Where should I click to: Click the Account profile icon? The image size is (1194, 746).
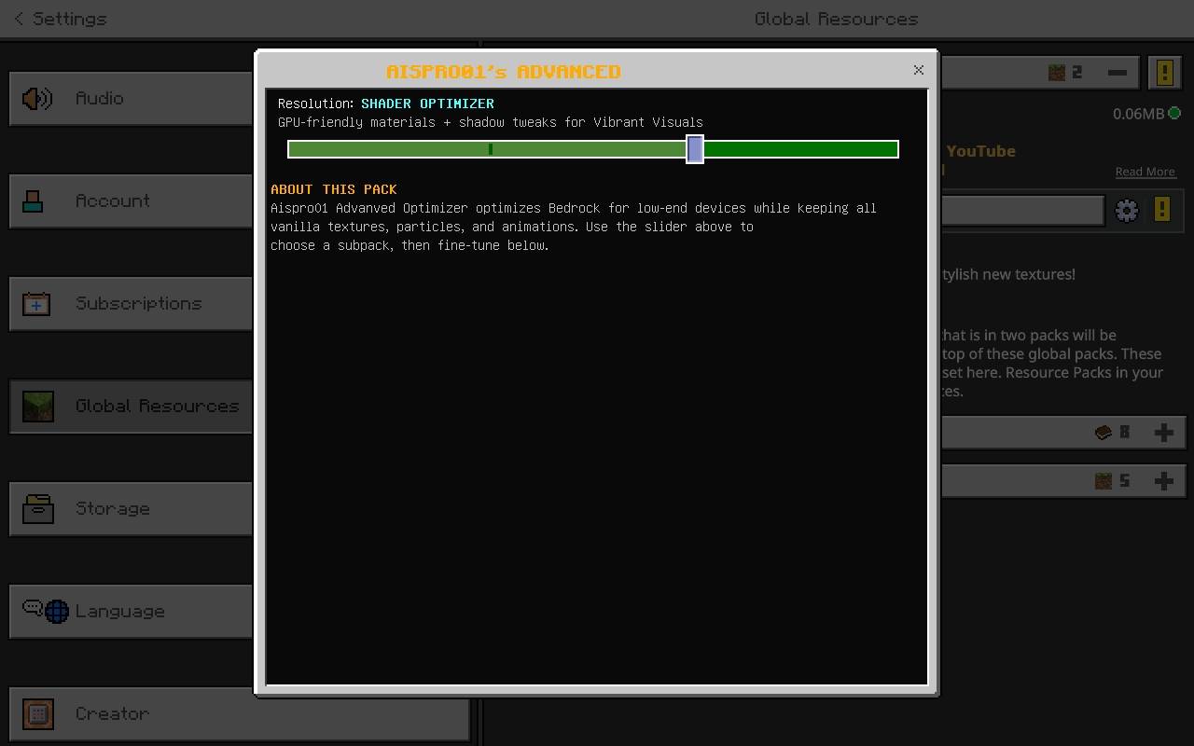click(34, 200)
